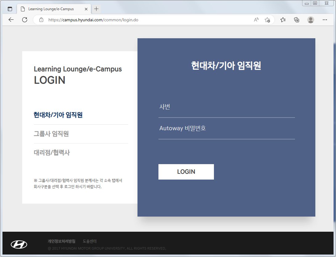This screenshot has width=336, height=257.
Task: Click the address bar URL
Action: (93, 20)
